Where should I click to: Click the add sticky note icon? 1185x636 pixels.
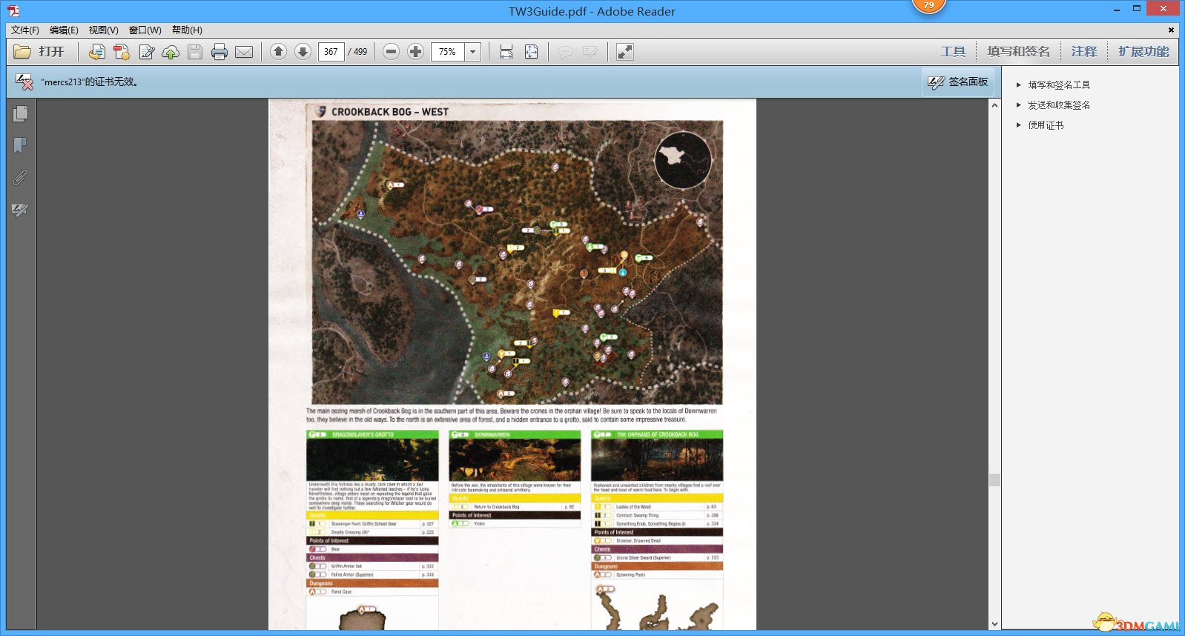(566, 52)
